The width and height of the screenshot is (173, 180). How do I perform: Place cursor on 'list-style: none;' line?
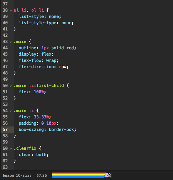[x=40, y=16]
